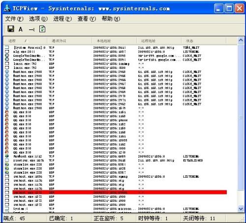Click icon of Maxthon.exe row with local port 2971
The image size is (246, 223).
click(x=7, y=100)
